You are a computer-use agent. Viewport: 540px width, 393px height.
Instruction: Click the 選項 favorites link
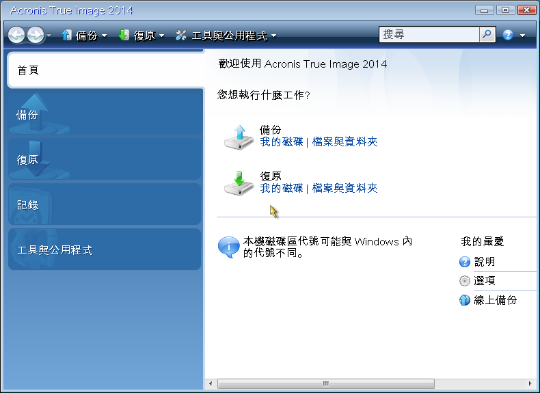(x=485, y=281)
